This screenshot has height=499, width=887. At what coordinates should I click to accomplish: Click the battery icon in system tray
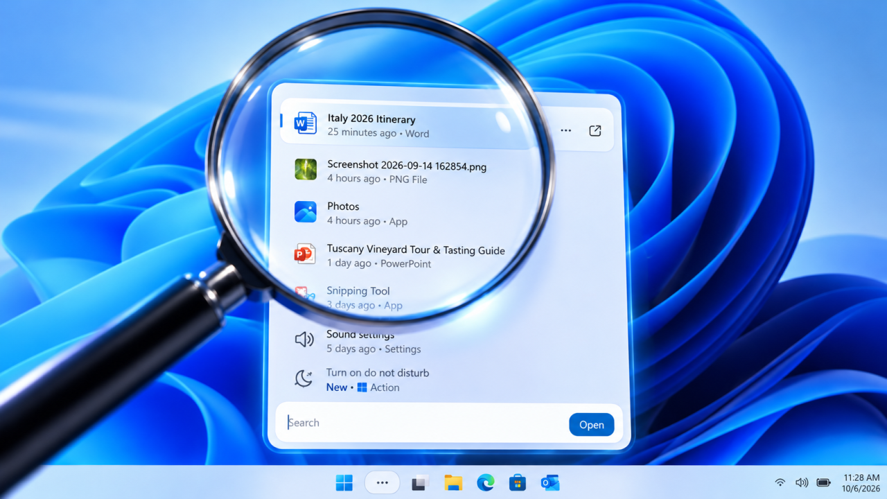823,482
